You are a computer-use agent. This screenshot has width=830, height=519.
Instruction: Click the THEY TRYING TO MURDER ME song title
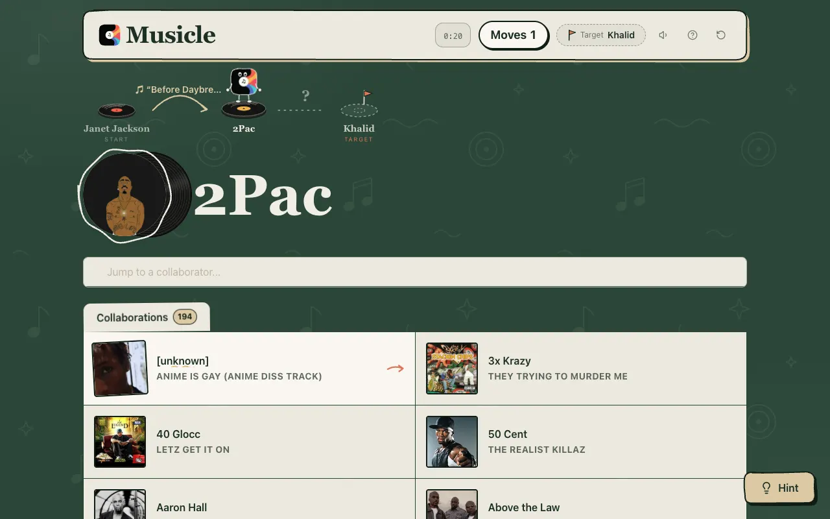(x=558, y=376)
